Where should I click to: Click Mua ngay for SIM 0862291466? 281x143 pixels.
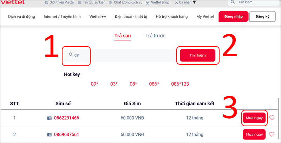(x=254, y=118)
